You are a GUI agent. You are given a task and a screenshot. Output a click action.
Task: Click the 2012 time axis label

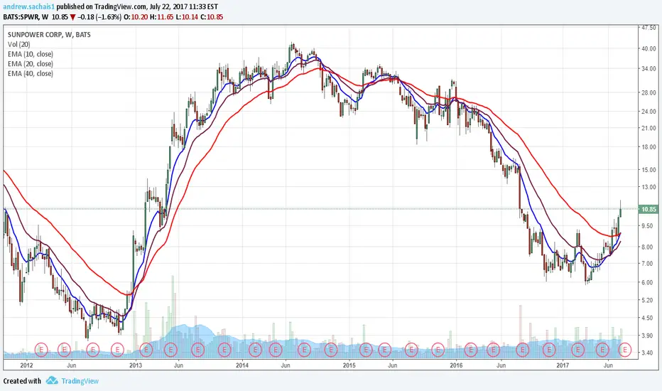[26, 365]
